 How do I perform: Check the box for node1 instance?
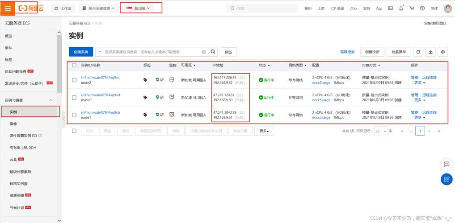click(74, 115)
